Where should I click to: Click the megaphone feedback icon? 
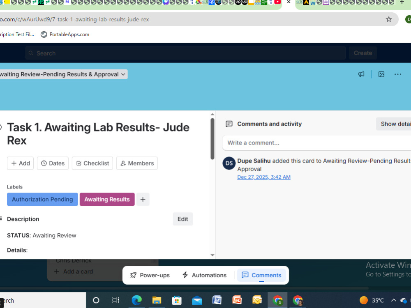(361, 74)
